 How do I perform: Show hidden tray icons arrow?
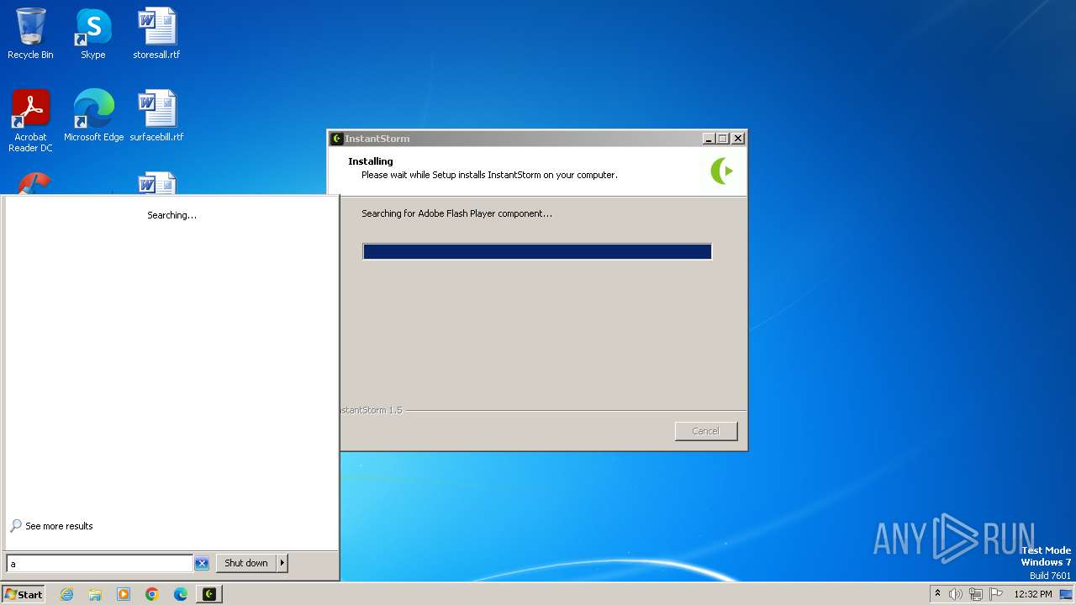tap(937, 594)
